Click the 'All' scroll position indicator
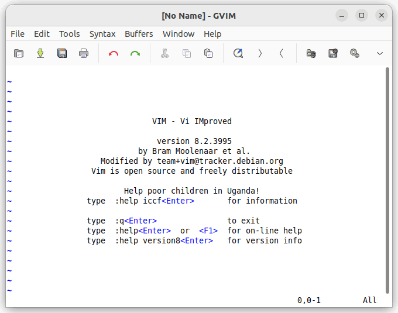This screenshot has width=398, height=313. point(369,300)
